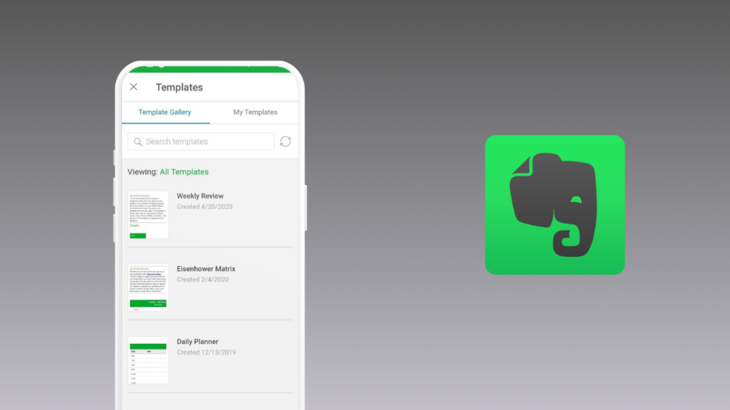Click the 'Created 2/4/2020' date text

[202, 279]
